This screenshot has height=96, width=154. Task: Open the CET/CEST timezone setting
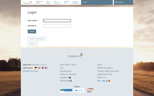(39, 65)
